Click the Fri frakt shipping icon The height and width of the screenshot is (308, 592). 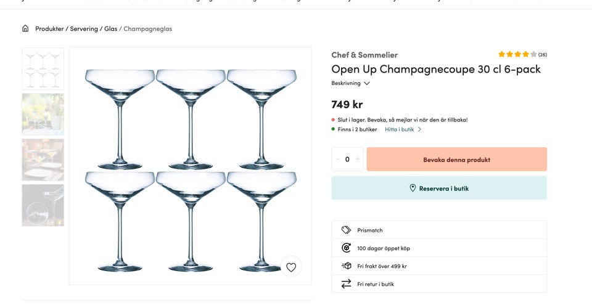pos(346,266)
